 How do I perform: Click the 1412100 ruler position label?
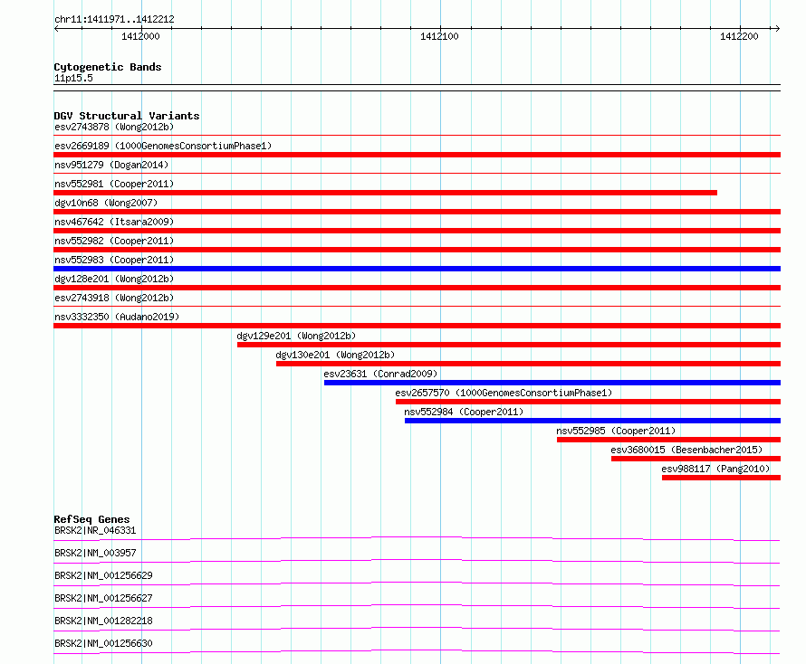point(439,36)
